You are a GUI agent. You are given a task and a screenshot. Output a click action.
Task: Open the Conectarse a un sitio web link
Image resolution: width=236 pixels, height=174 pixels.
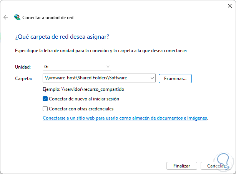[x=125, y=118]
